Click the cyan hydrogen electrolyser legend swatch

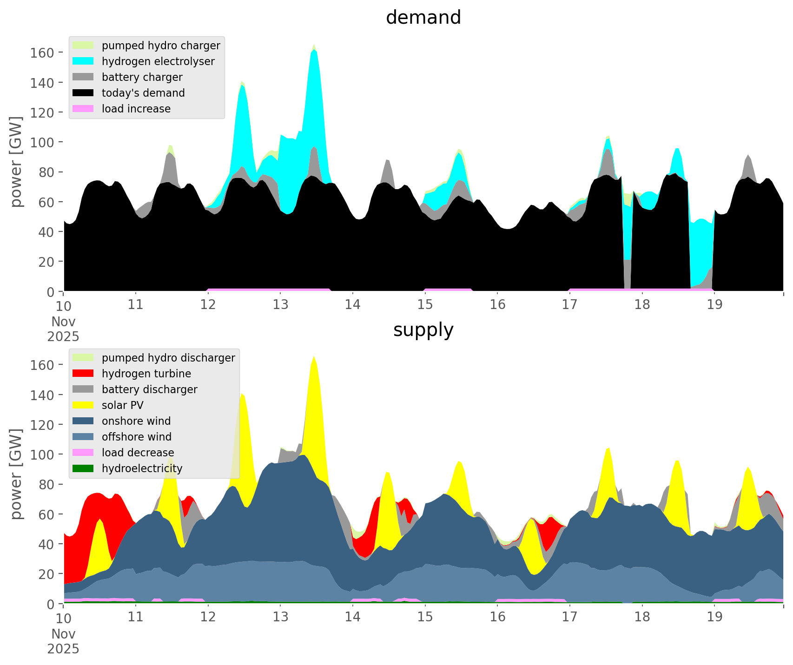[x=83, y=61]
